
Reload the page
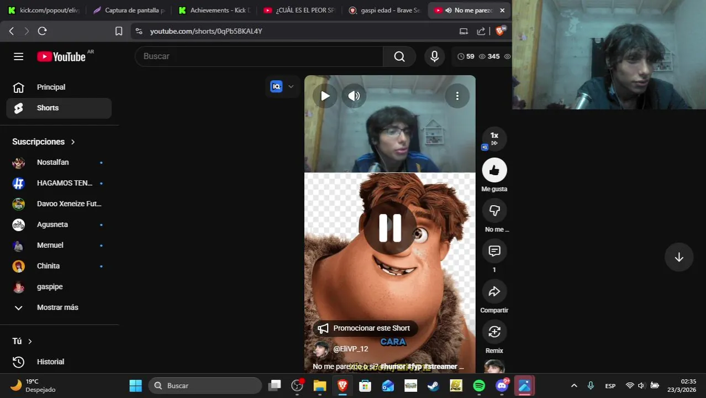click(42, 32)
